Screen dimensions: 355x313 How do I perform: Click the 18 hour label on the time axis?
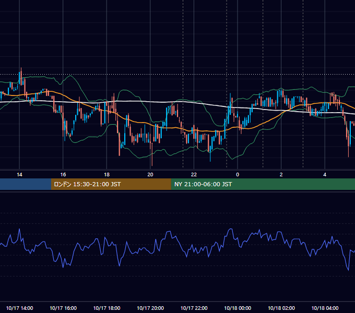tap(106, 175)
